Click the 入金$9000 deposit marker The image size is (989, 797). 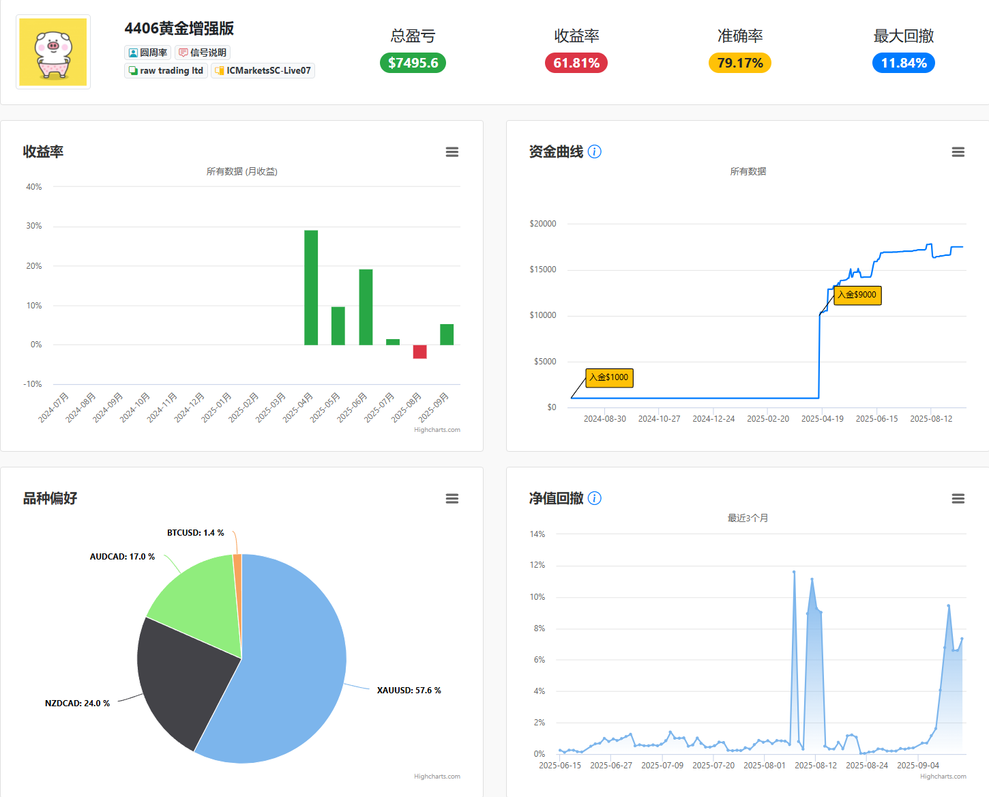click(857, 295)
